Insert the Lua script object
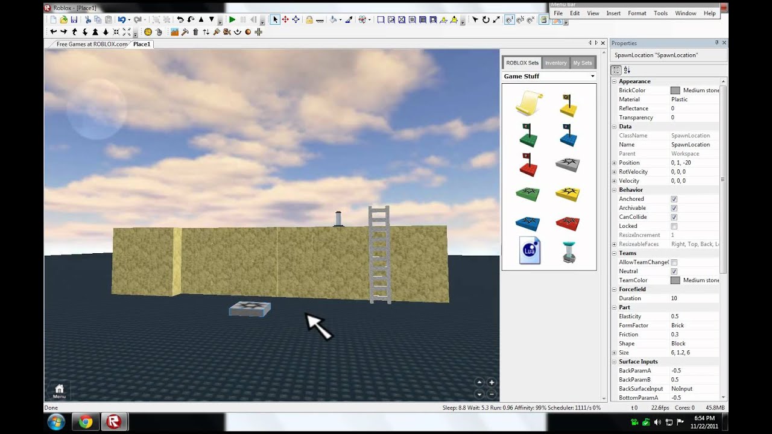Screen dimensions: 772x434 point(530,250)
